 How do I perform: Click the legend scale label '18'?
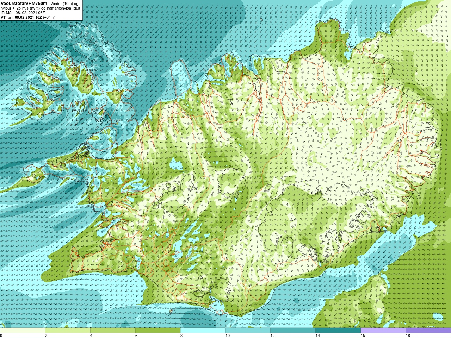click(408, 336)
